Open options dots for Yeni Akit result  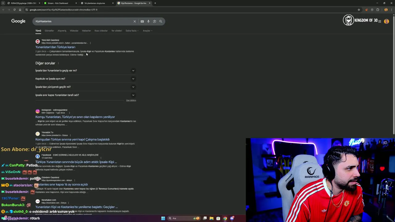[90, 43]
